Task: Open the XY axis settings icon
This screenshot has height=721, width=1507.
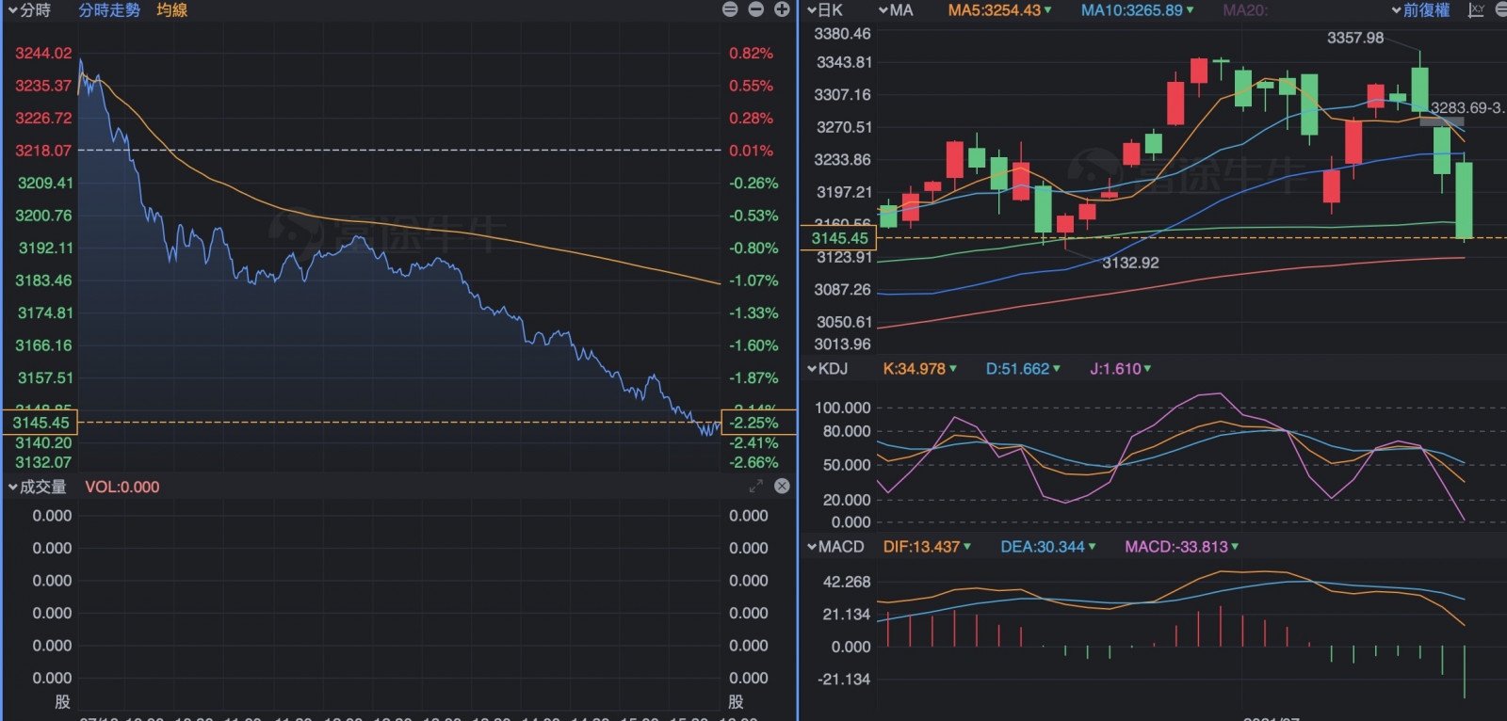Action: (1476, 10)
